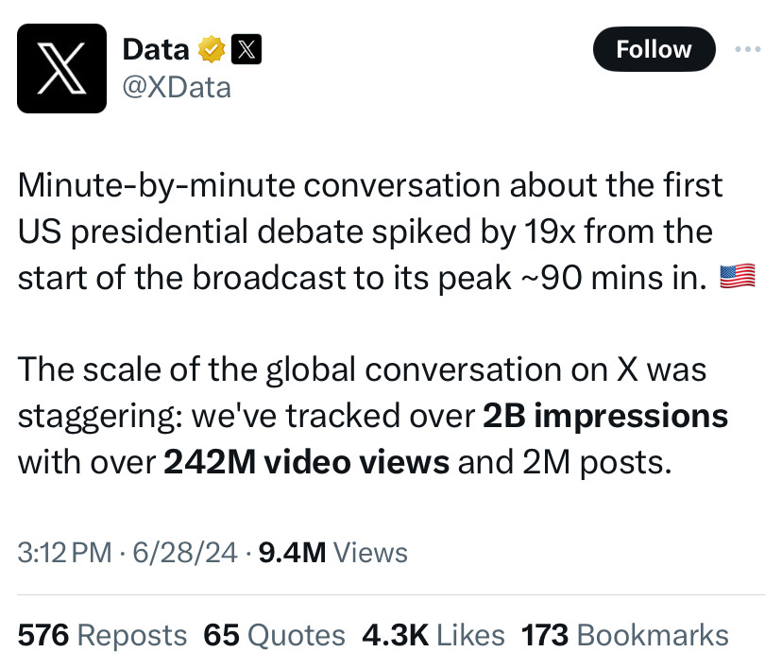Image resolution: width=782 pixels, height=669 pixels.
Task: Click the X affiliate badge beside Data
Action: tap(246, 49)
